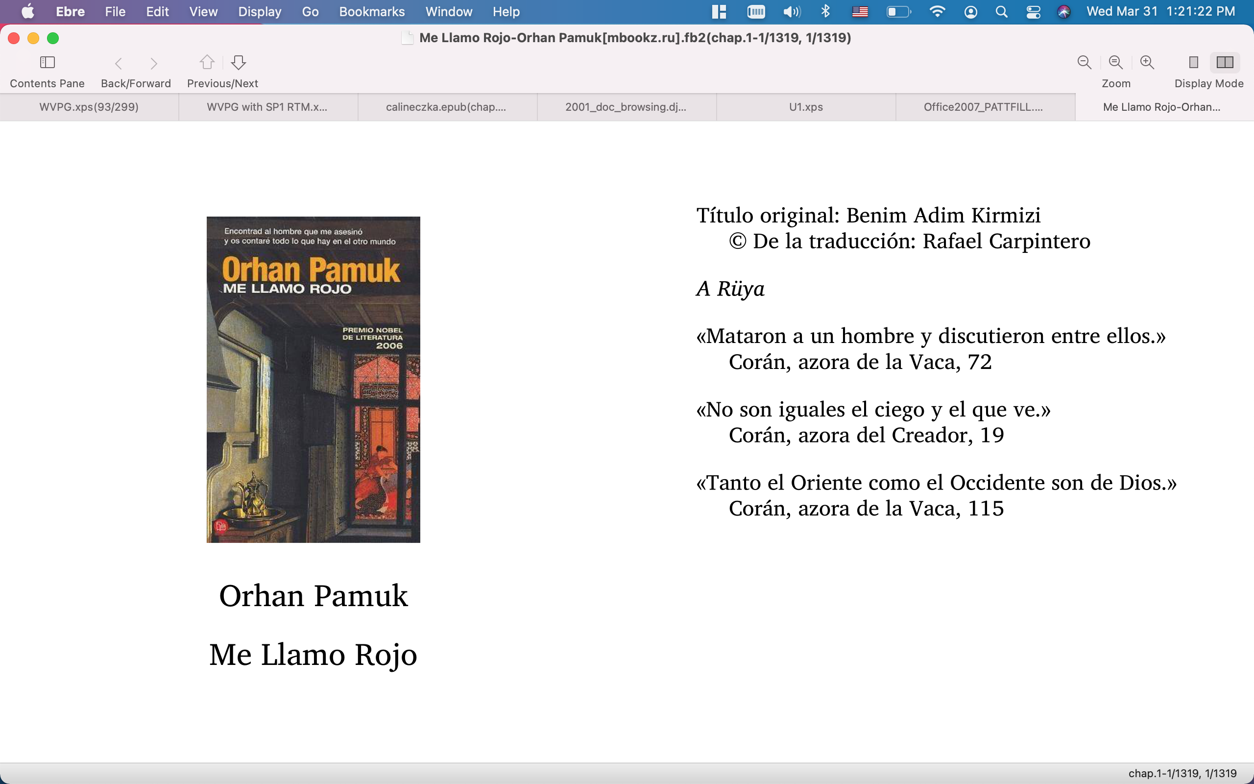Jump to next page with down arrow

tap(239, 63)
